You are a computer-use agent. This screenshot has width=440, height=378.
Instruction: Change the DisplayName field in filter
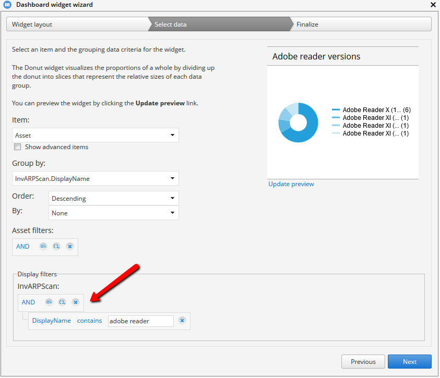click(51, 321)
